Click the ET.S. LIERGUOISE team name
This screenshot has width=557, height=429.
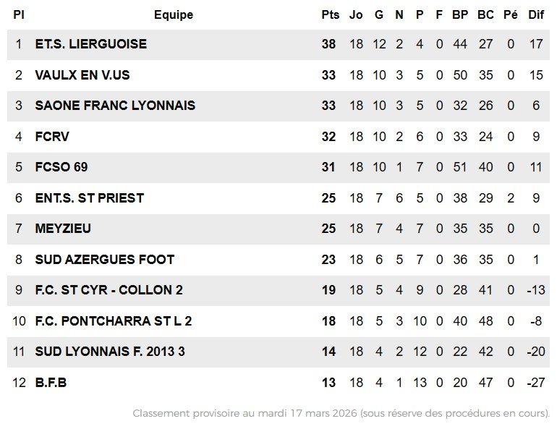(x=90, y=44)
